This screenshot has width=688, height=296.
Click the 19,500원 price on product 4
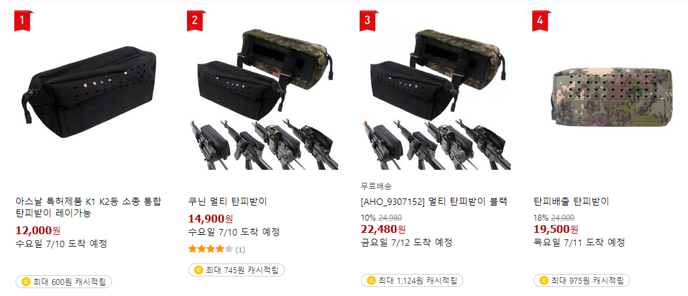click(556, 229)
